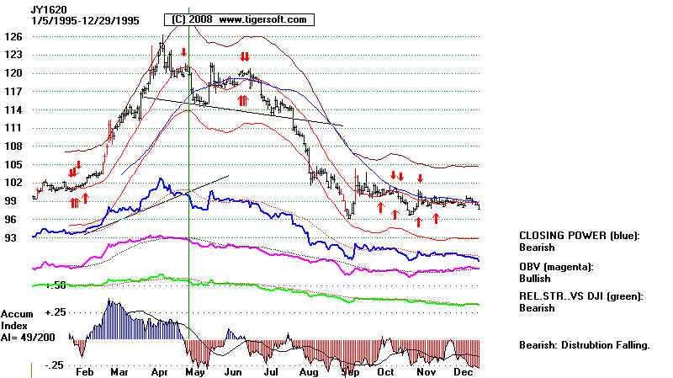Viewport: 673px width, 378px height.
Task: Click the double red up arrow below June prices
Action: (x=243, y=100)
